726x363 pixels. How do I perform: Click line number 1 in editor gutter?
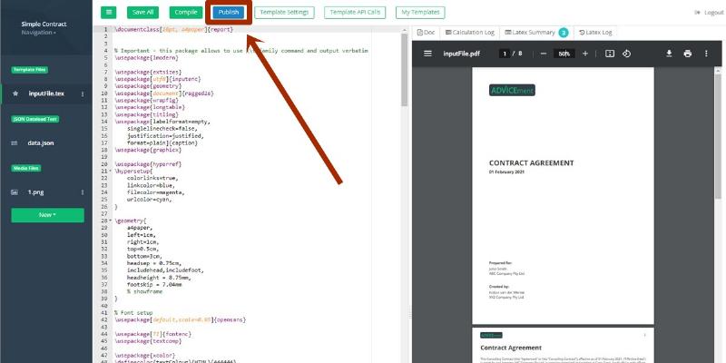click(x=105, y=29)
